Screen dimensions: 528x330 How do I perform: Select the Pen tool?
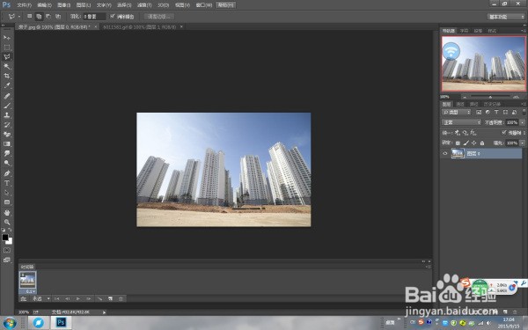point(7,173)
